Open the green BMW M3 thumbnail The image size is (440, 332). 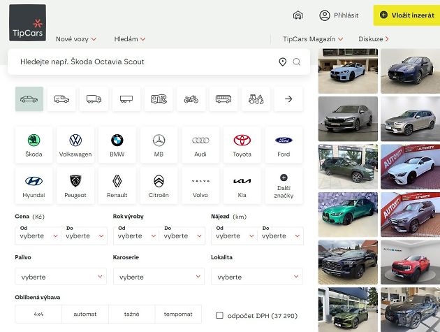click(x=348, y=215)
